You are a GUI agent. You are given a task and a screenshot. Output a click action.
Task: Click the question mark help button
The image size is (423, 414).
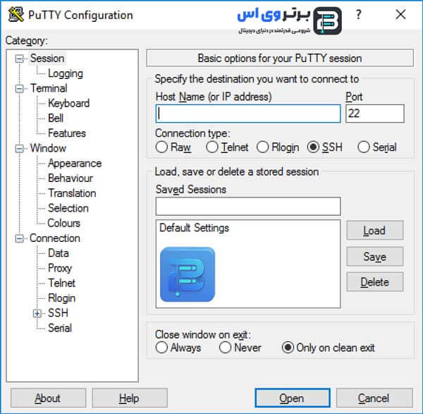[x=358, y=14]
